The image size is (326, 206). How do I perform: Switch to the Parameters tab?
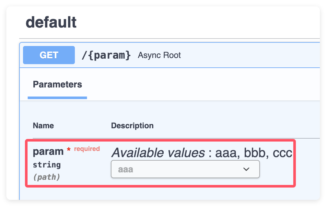57,85
